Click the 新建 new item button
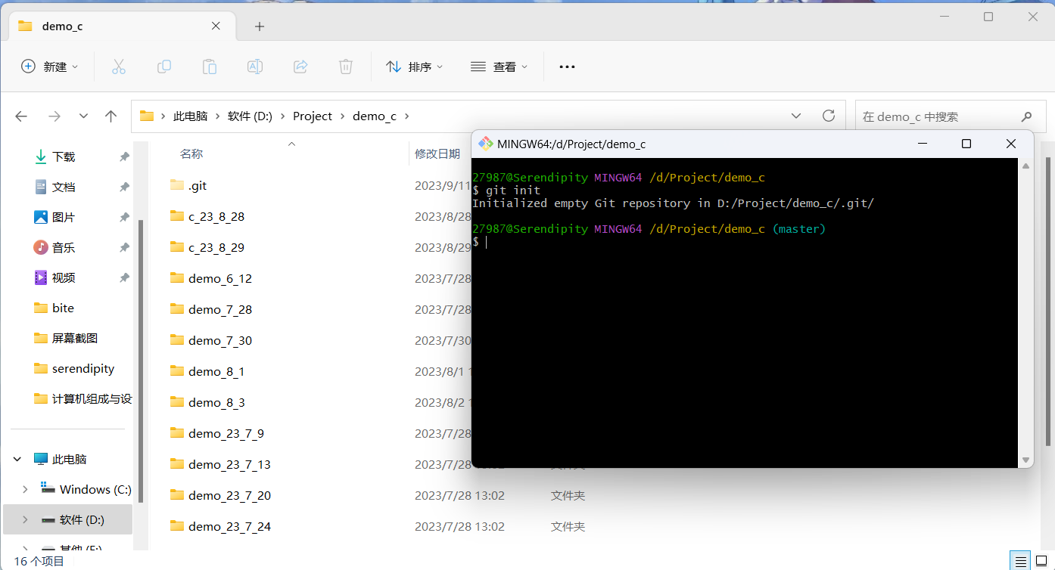The height and width of the screenshot is (570, 1055). (49, 67)
